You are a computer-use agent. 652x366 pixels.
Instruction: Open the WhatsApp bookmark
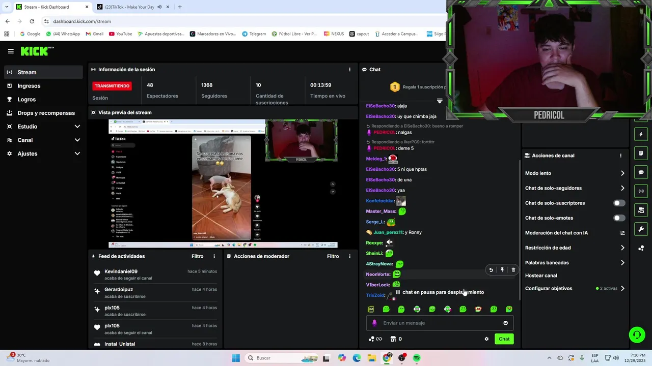[63, 34]
